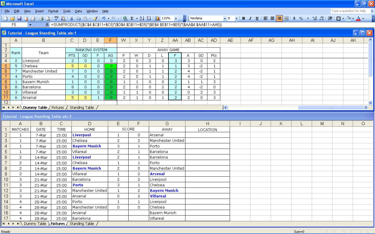The image size is (375, 234).
Task: Switch to Fixtures tab in top window
Action: (58, 107)
